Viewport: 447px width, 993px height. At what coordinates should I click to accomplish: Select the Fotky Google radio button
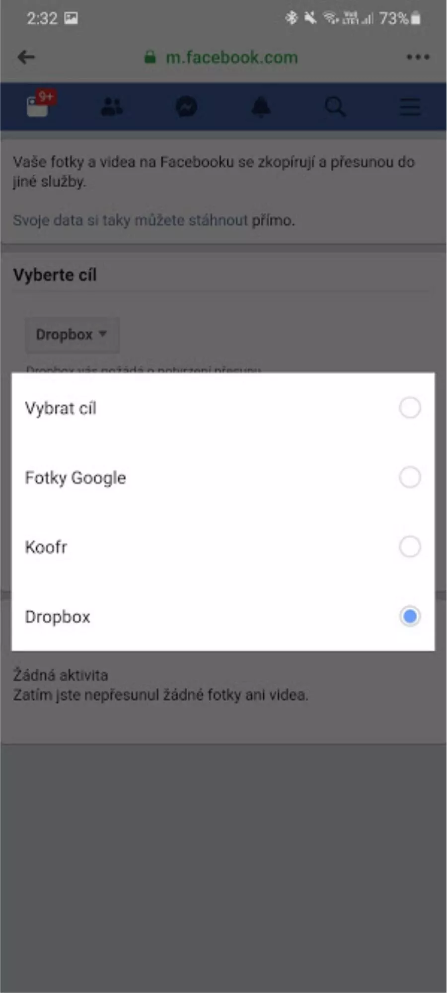(x=410, y=478)
